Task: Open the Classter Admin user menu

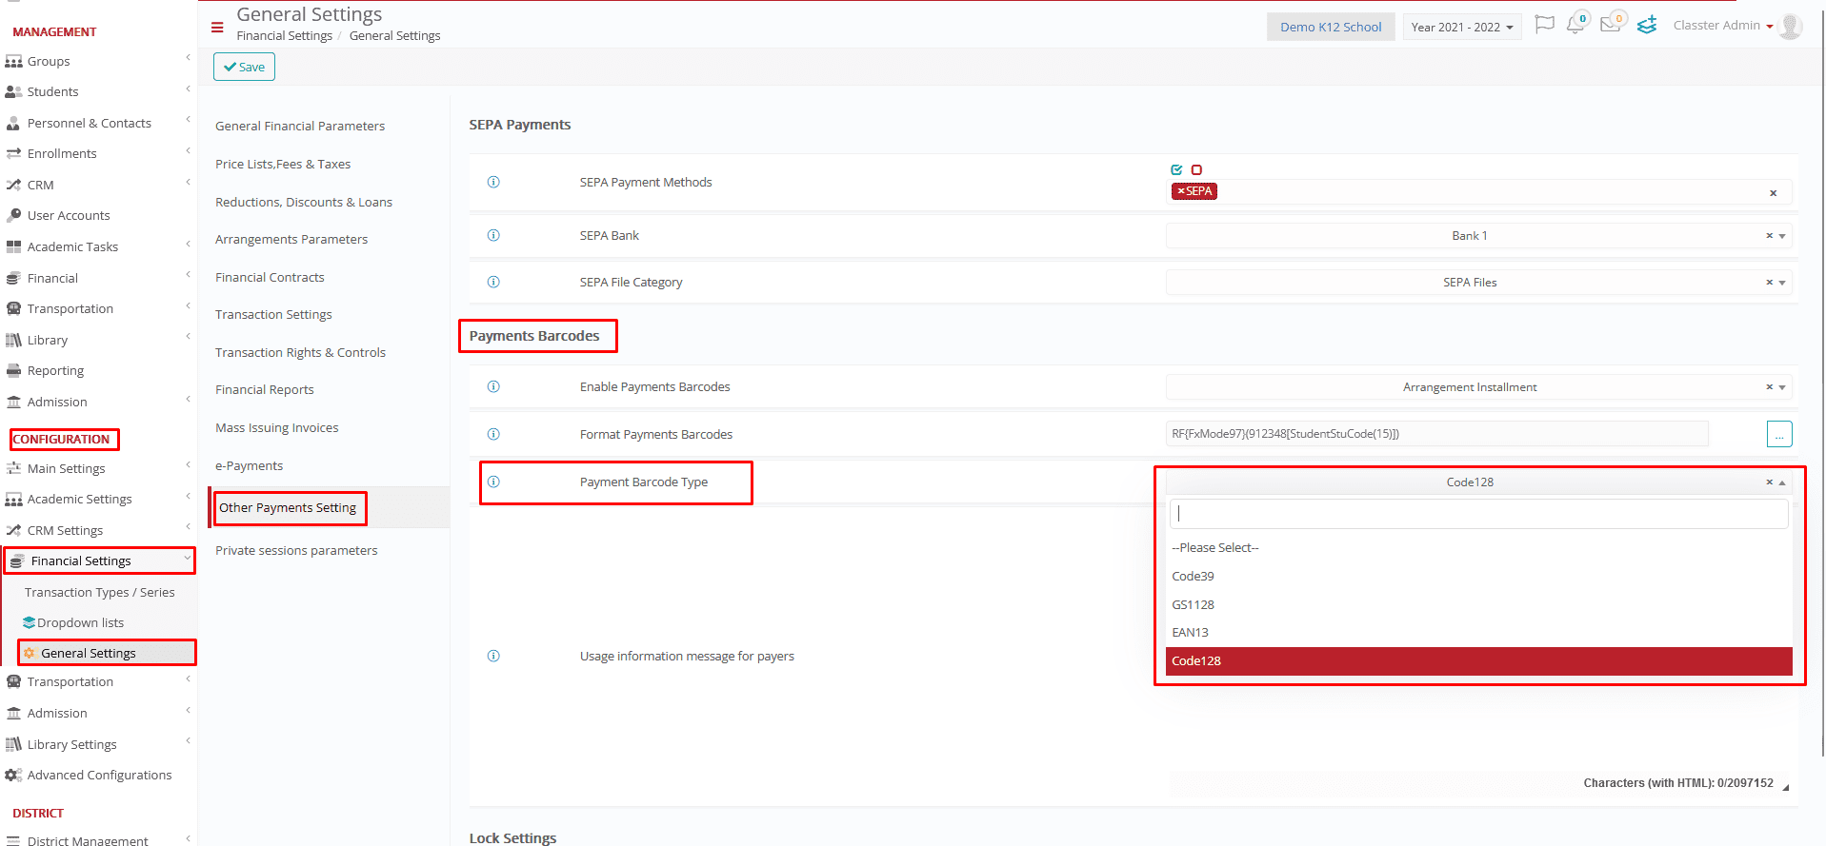Action: [x=1722, y=26]
